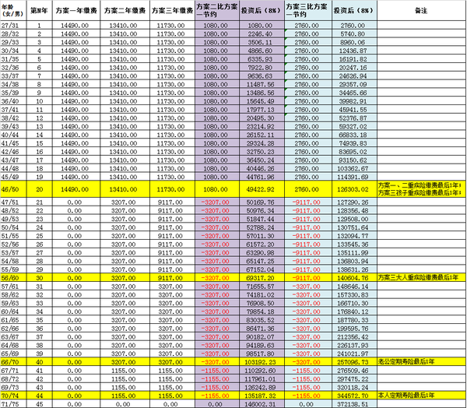The width and height of the screenshot is (467, 408).
Task: Click the value 44761.96
Action: tap(262, 177)
